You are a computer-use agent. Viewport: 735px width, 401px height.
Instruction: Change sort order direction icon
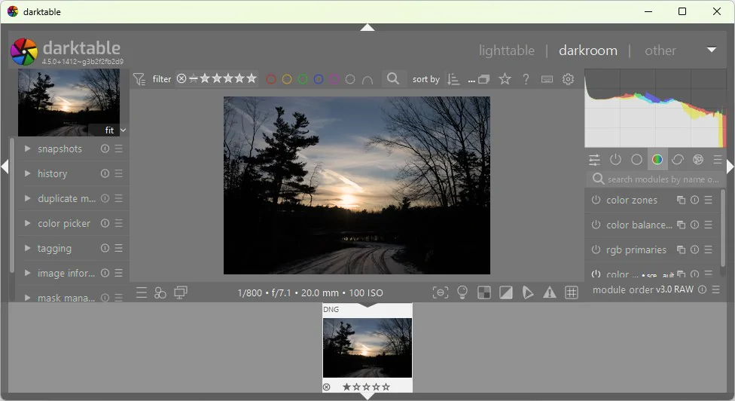(x=453, y=79)
